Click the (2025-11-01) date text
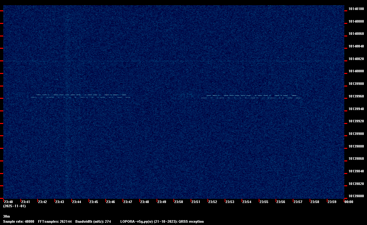 (x=15, y=206)
